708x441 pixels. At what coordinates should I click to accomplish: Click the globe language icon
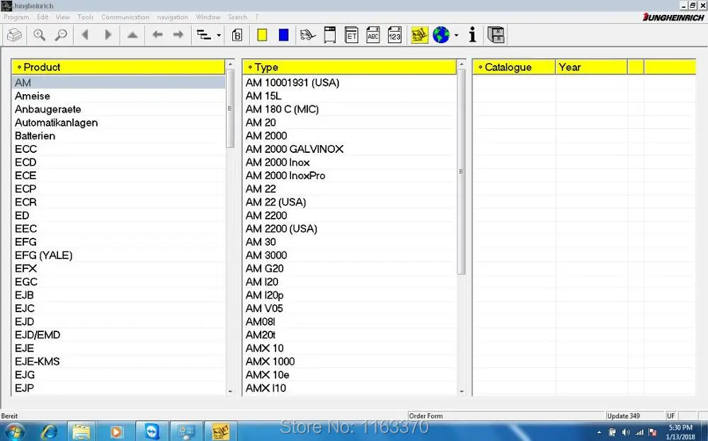441,35
